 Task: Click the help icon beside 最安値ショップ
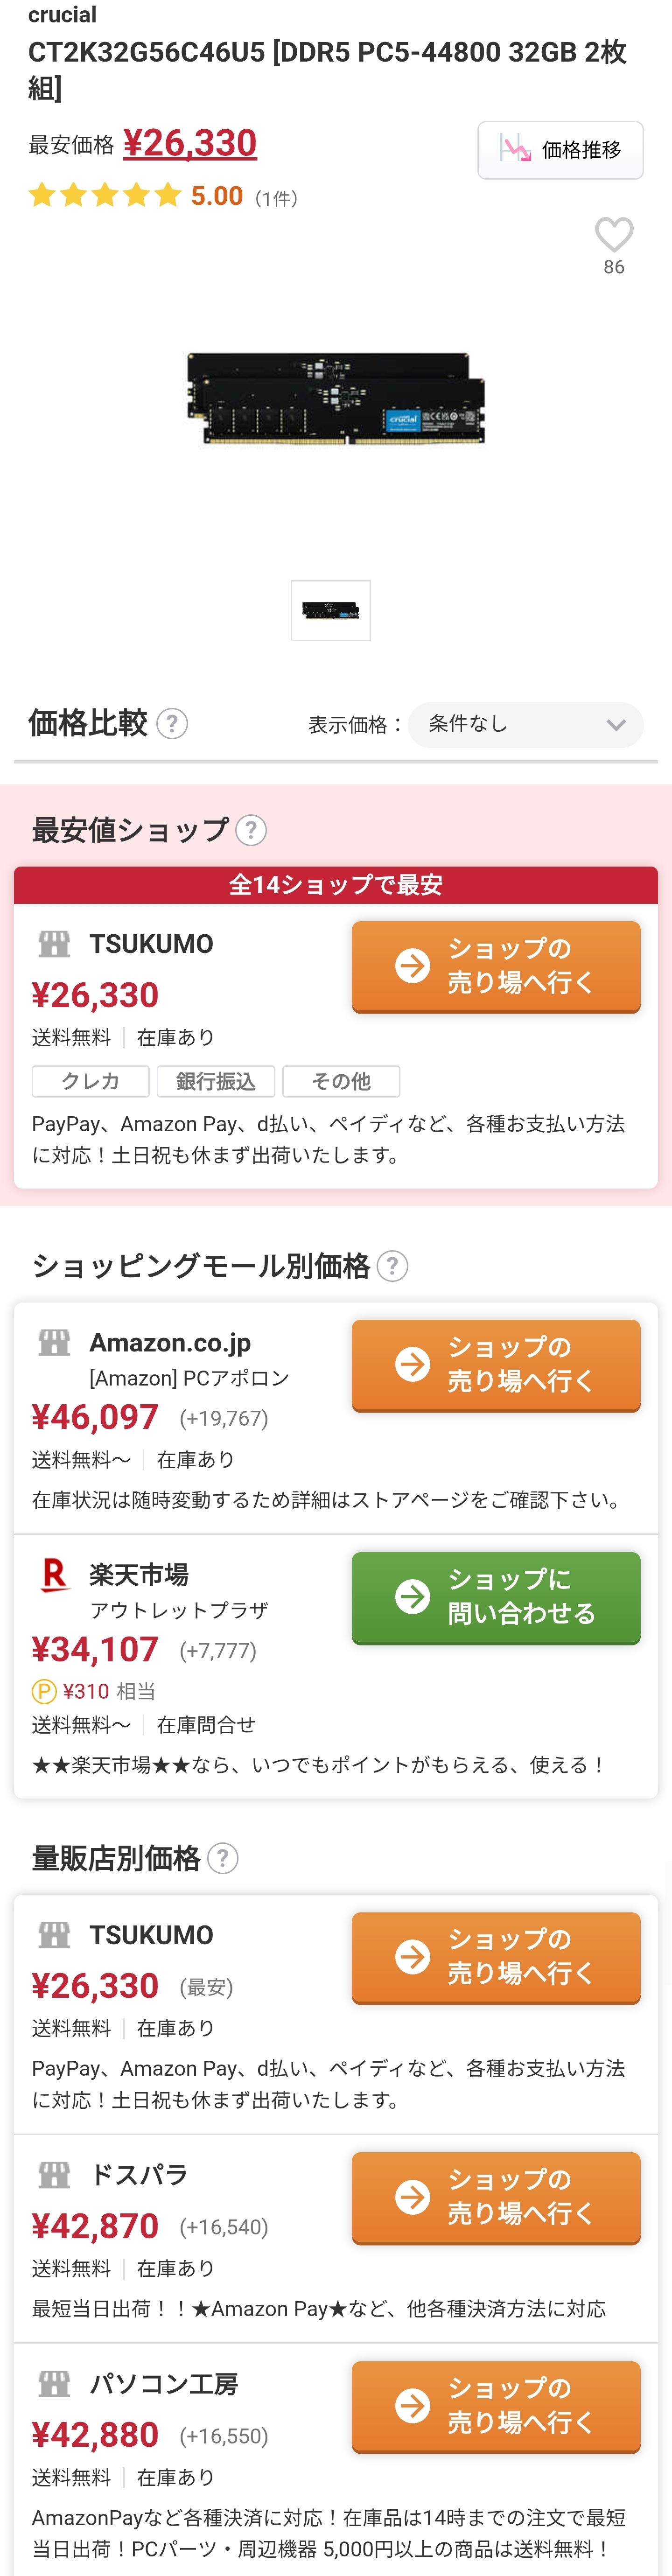pos(251,830)
